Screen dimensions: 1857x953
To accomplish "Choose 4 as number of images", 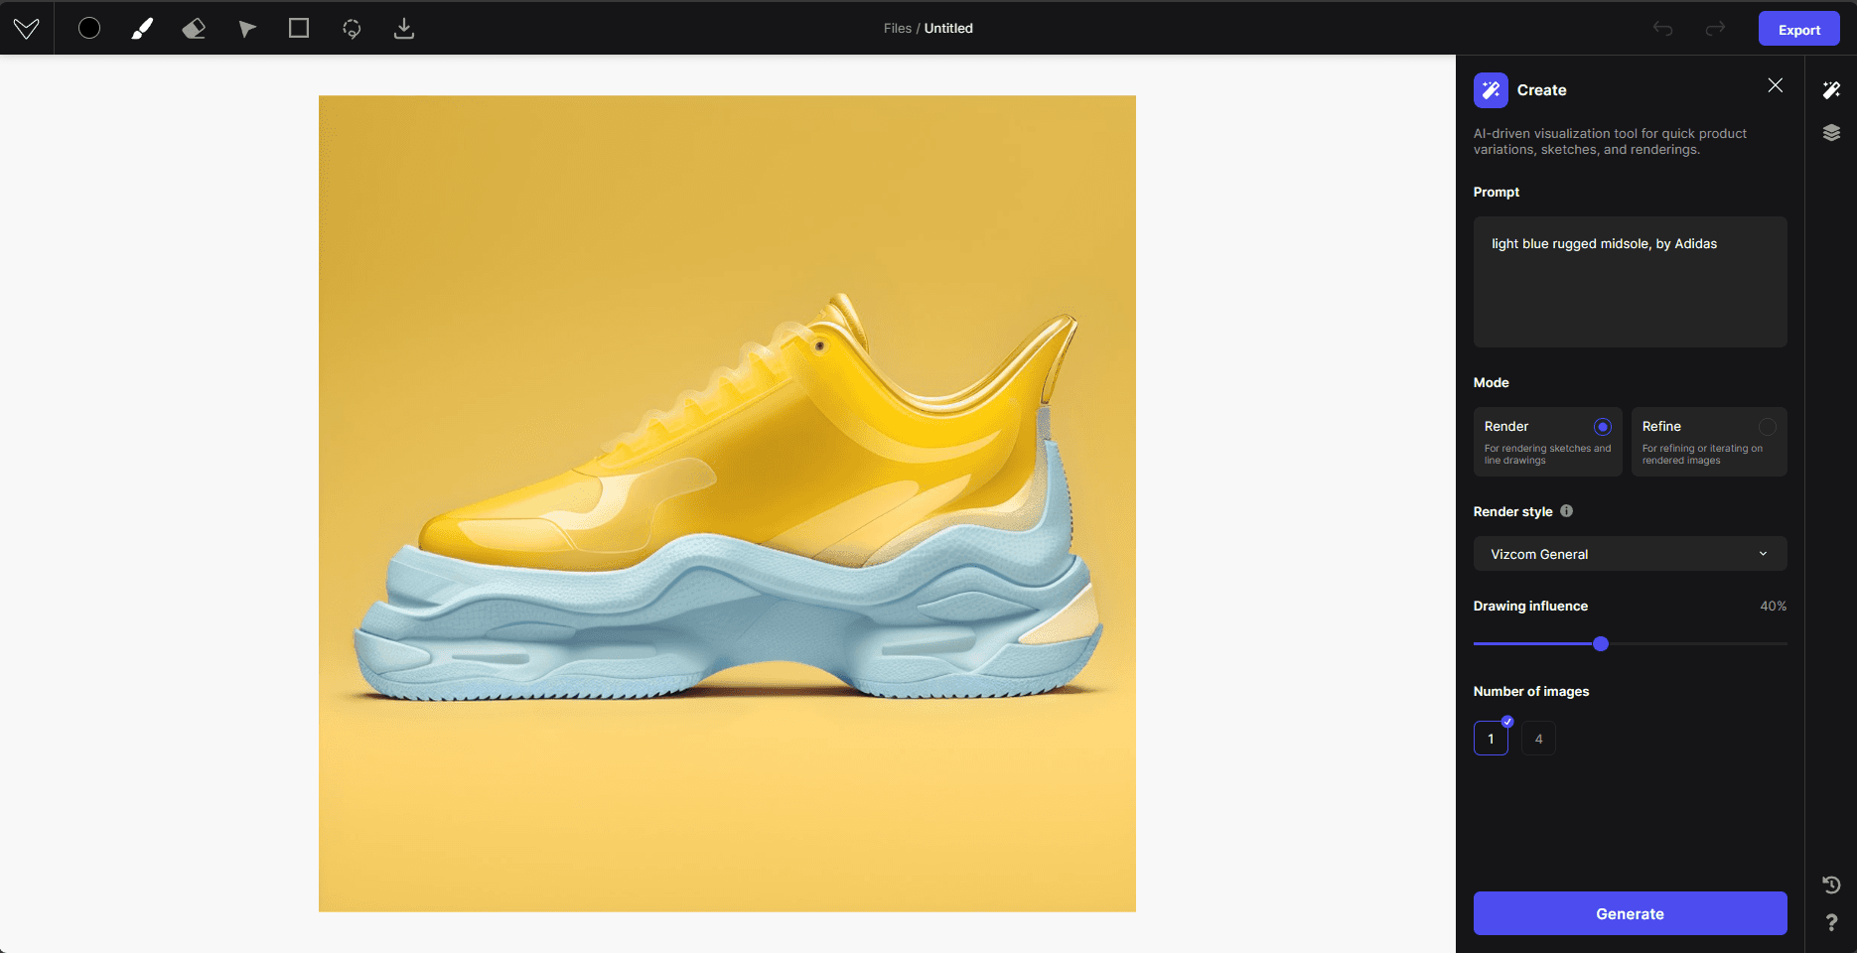I will 1538,738.
